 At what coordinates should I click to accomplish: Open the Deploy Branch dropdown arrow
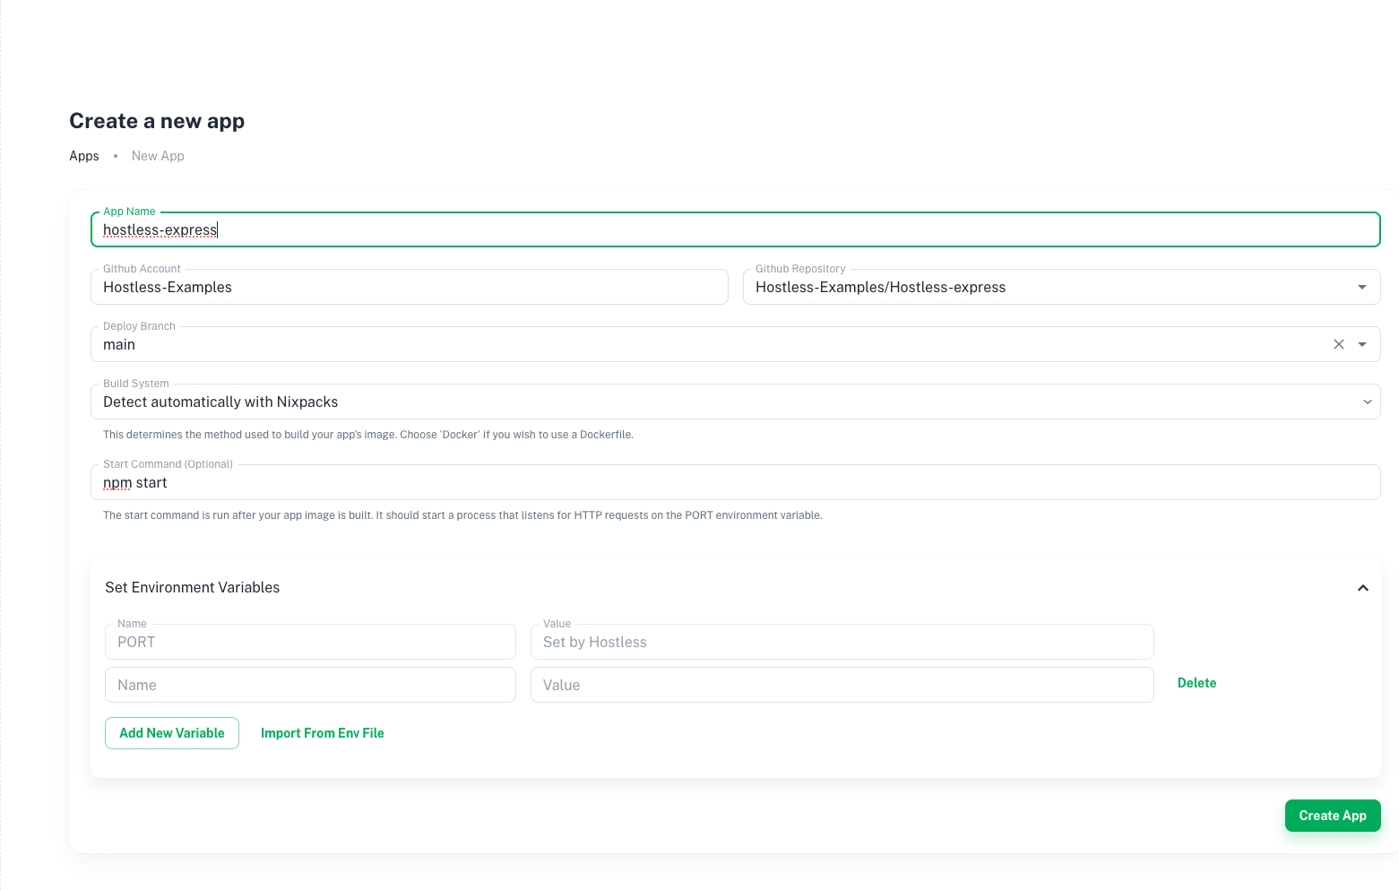click(x=1362, y=344)
